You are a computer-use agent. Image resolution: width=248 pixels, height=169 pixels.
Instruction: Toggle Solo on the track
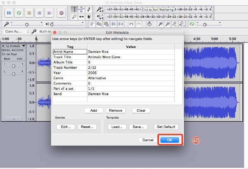pos(19,59)
